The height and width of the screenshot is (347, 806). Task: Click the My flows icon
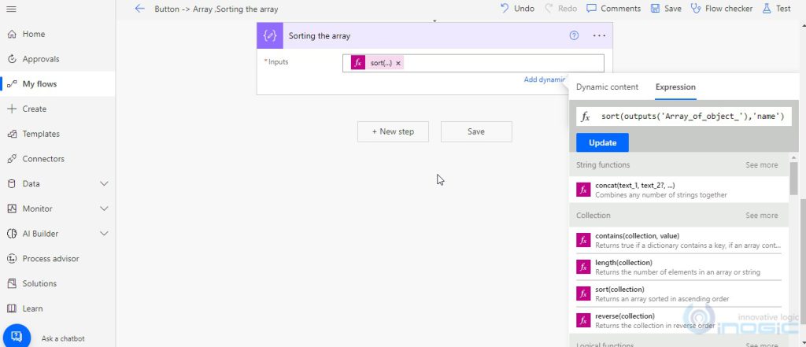12,84
